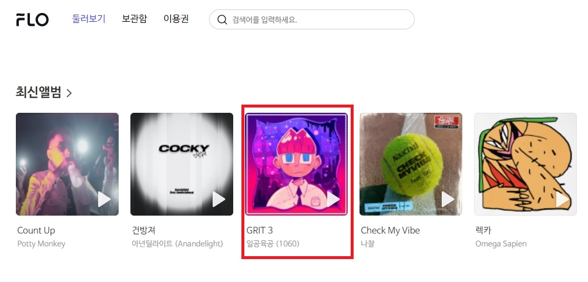This screenshot has height=282, width=588.
Task: Play the Count Up album
Action: click(104, 199)
